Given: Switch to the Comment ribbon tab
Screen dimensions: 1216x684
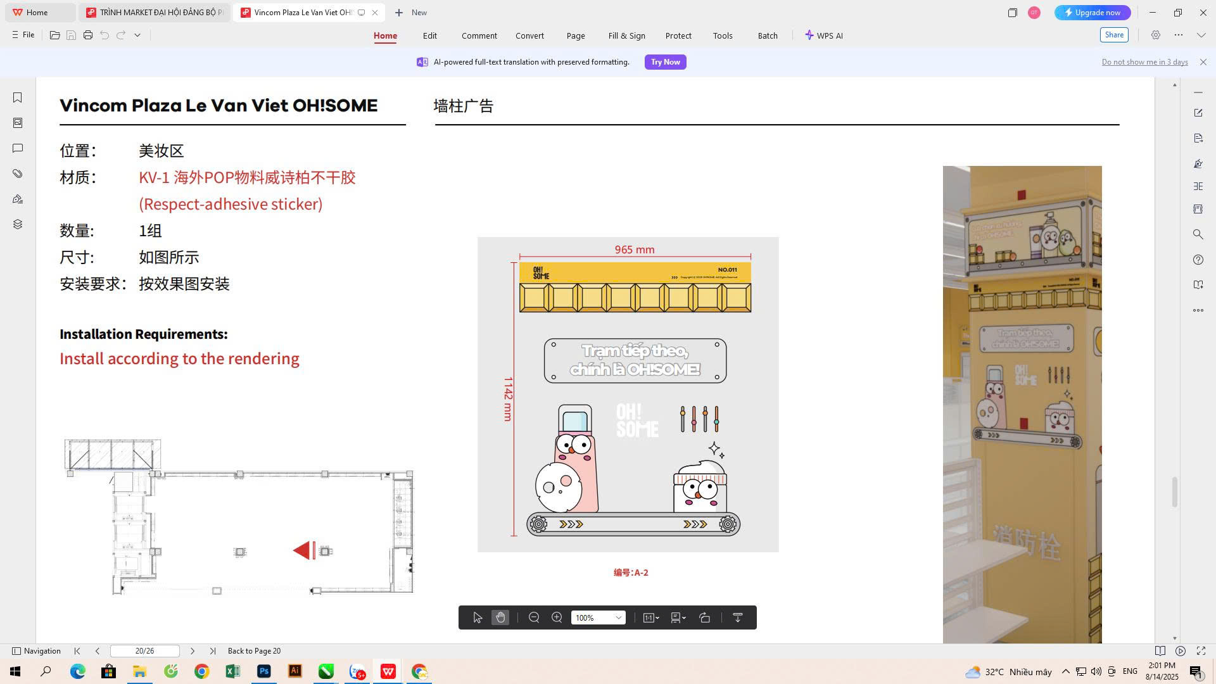Looking at the screenshot, I should (479, 36).
